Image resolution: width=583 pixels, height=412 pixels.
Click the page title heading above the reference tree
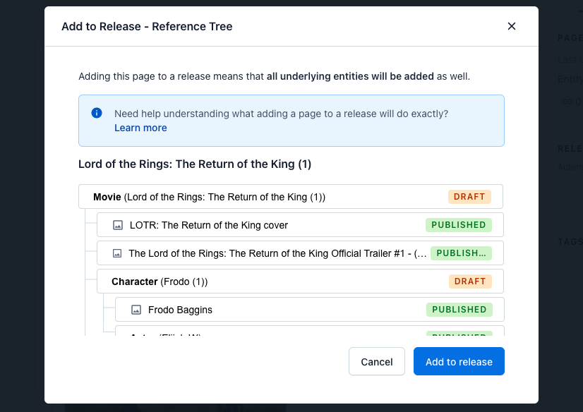[195, 164]
